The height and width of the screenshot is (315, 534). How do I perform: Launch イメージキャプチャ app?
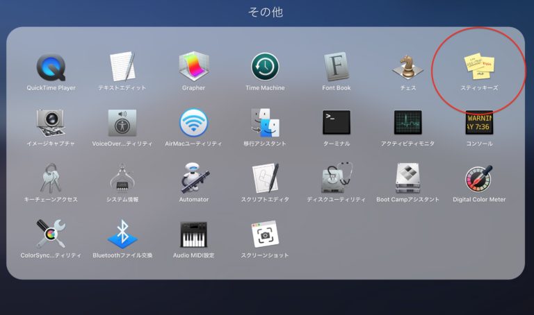click(x=51, y=123)
